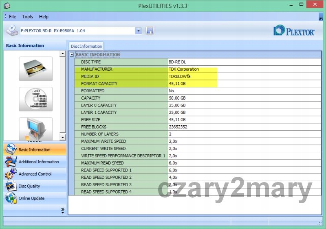This screenshot has height=229, width=326.
Task: Click the menu bar grip handle
Action: [x=5, y=16]
